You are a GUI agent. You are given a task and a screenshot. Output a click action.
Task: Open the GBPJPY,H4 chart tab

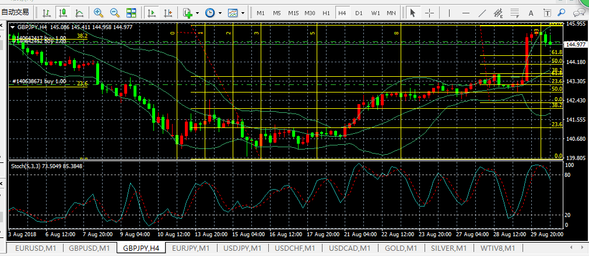tap(141, 248)
